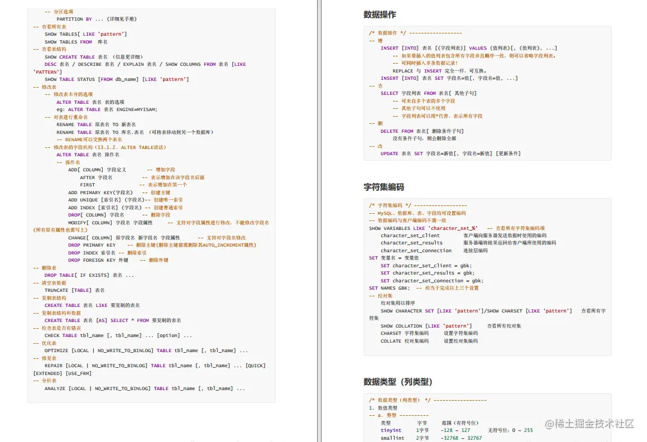Click "SET character_set_results = gbk;"
Image resolution: width=647 pixels, height=442 pixels.
pos(428,273)
